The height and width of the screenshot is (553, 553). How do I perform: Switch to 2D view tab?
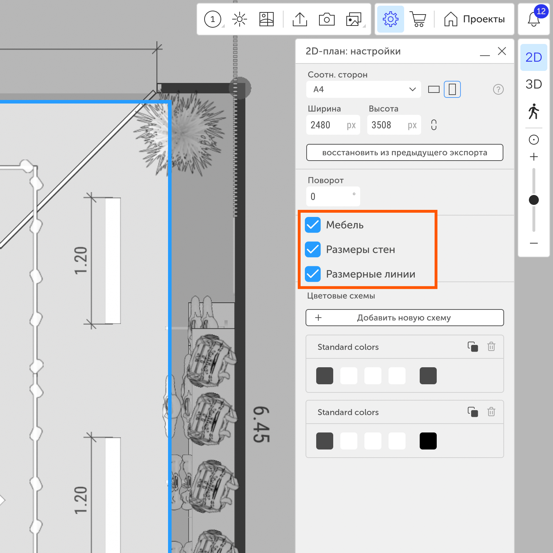coord(534,57)
